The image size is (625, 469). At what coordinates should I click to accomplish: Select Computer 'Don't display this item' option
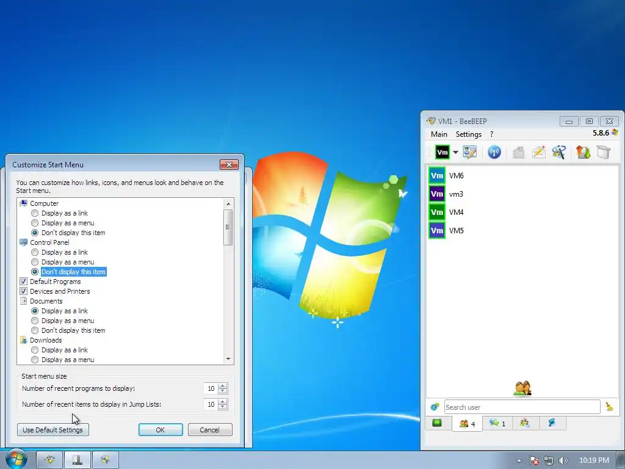[35, 233]
